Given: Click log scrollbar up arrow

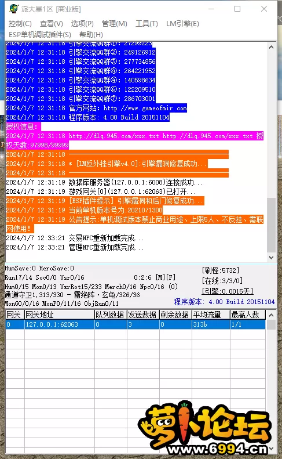Looking at the screenshot, I should tap(271, 47).
